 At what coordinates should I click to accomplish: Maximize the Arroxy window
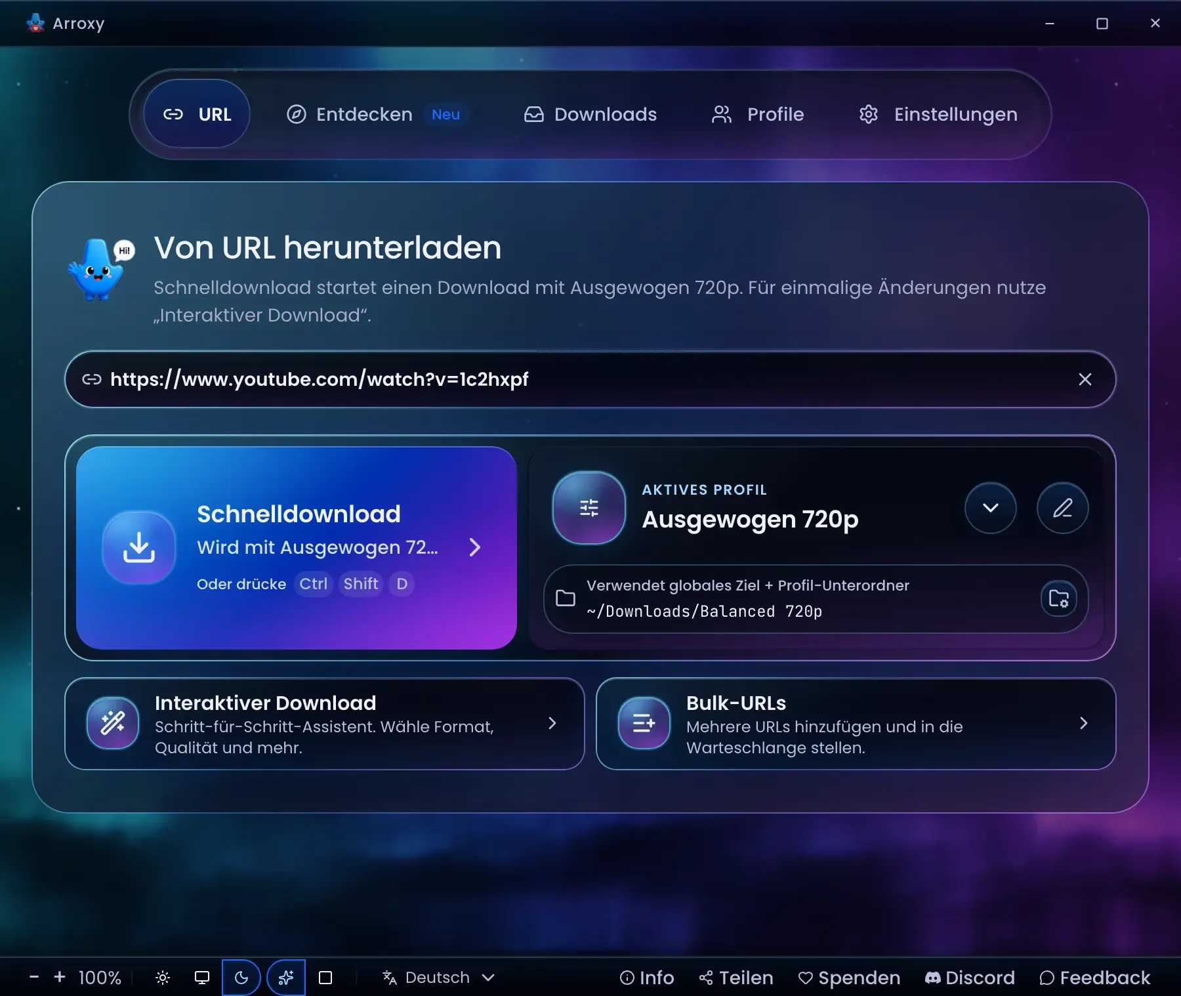coord(1102,23)
